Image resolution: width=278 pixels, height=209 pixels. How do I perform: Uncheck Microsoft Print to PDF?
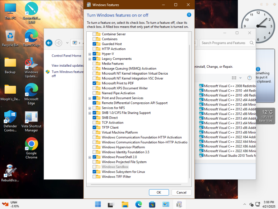click(x=94, y=83)
